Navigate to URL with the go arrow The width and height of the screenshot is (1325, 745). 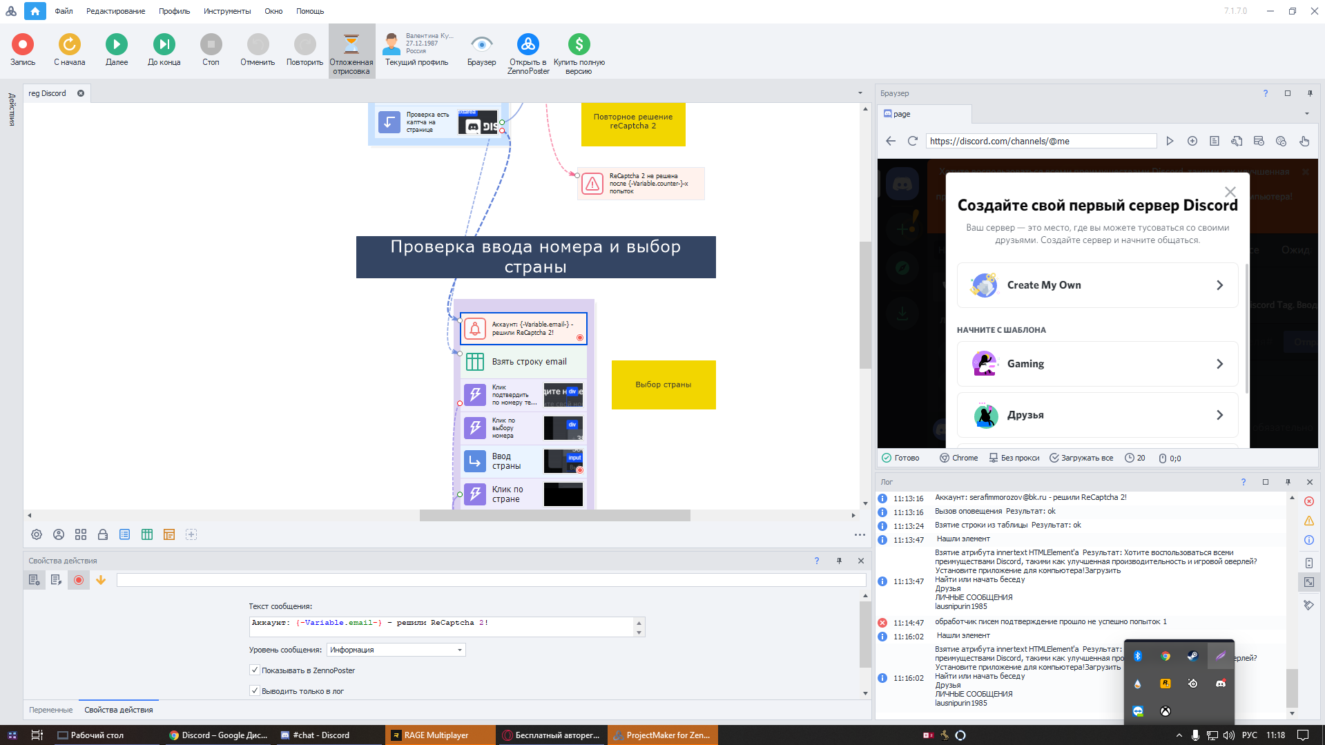tap(1170, 141)
